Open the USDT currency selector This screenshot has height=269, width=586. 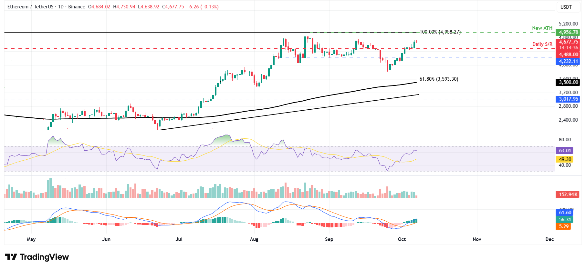click(x=566, y=7)
